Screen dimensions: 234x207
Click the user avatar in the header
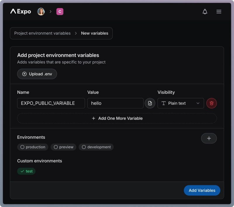(41, 11)
